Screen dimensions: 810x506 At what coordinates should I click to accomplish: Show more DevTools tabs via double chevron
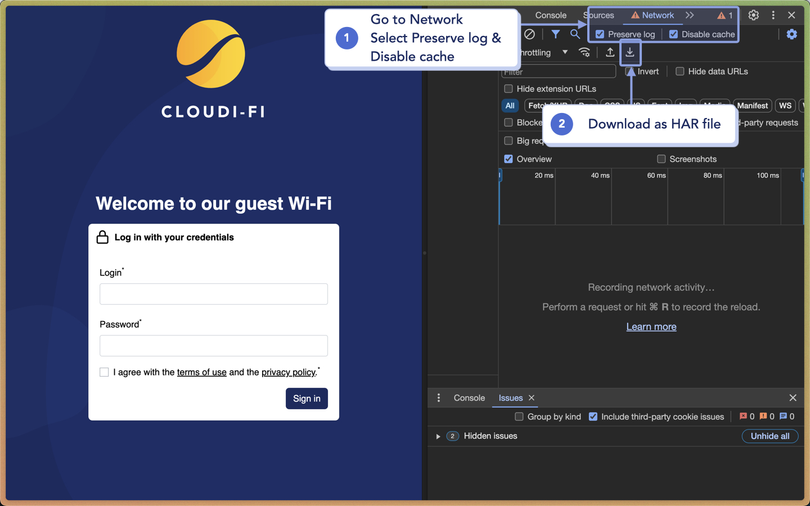pyautogui.click(x=690, y=15)
